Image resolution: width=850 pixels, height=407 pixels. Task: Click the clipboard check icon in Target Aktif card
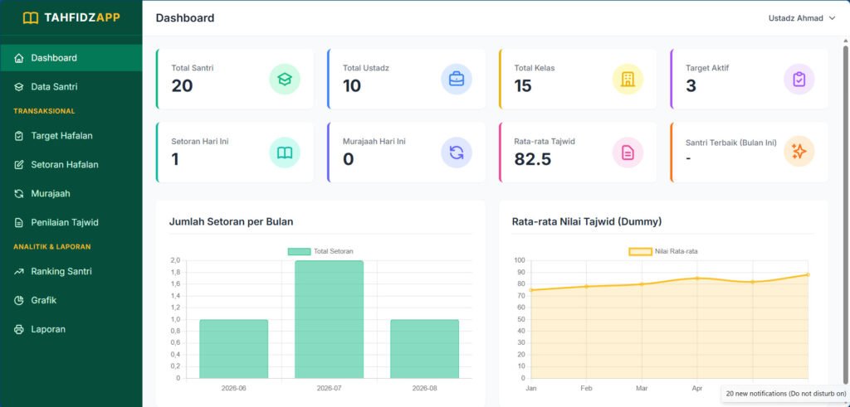799,79
